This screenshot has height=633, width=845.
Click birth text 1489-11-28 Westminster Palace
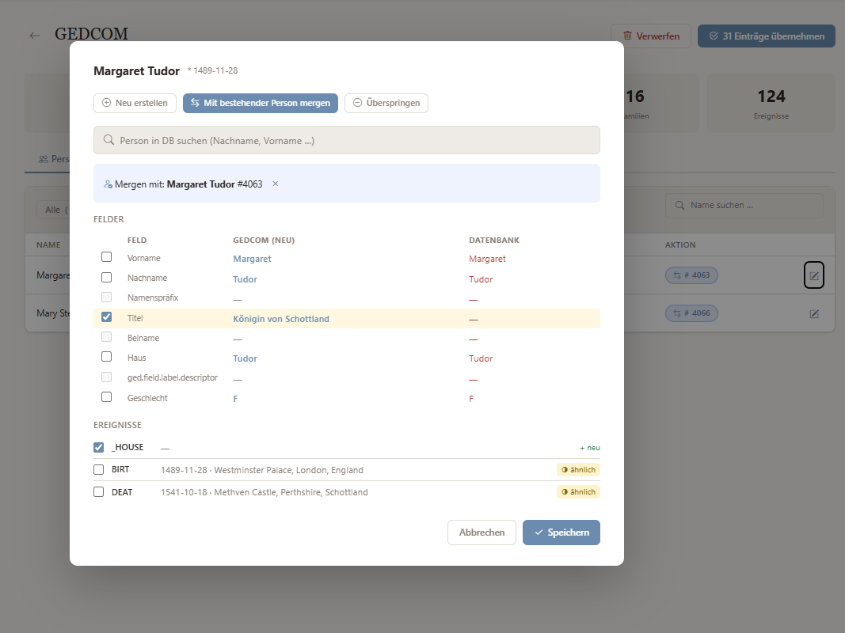click(x=262, y=470)
